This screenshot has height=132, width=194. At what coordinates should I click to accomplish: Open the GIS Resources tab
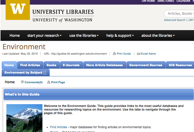click(180, 65)
